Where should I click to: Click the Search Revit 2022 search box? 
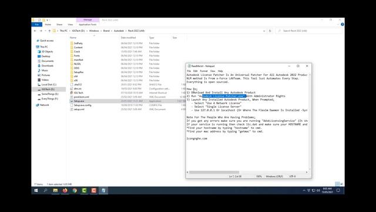309,31
